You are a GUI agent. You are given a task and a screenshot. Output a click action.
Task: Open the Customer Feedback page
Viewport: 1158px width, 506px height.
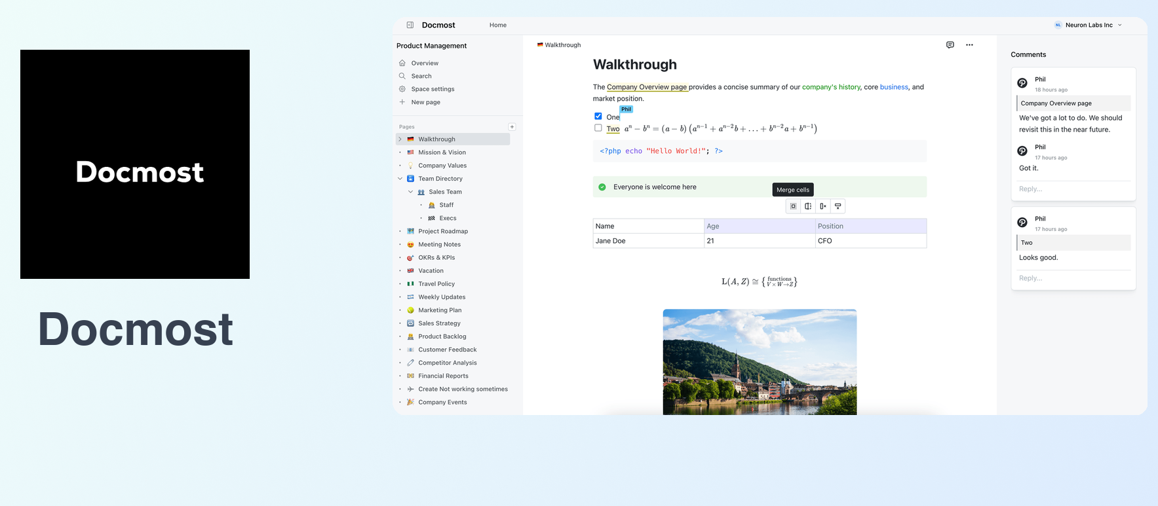(448, 350)
